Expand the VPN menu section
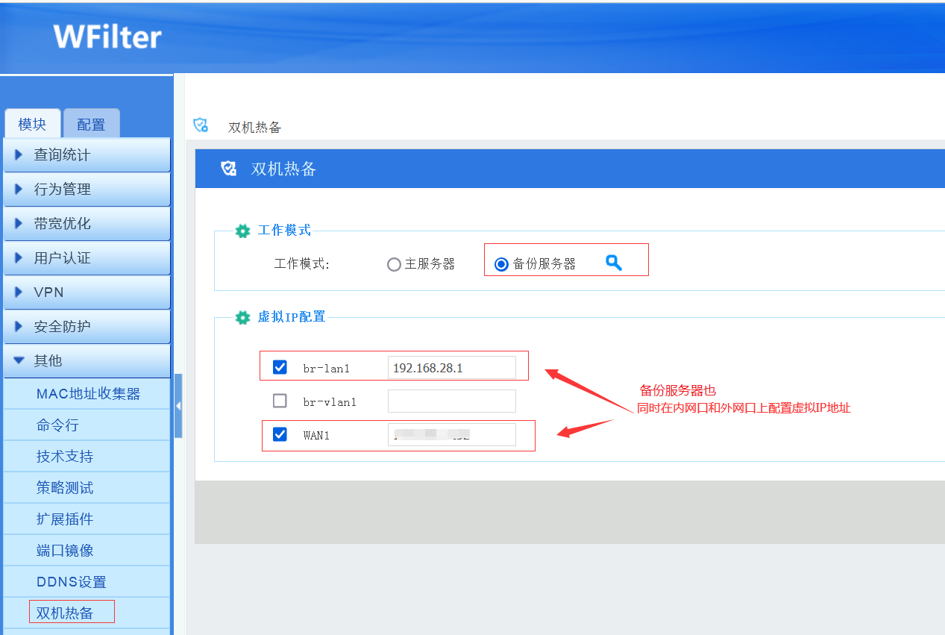The width and height of the screenshot is (945, 635). 87,293
